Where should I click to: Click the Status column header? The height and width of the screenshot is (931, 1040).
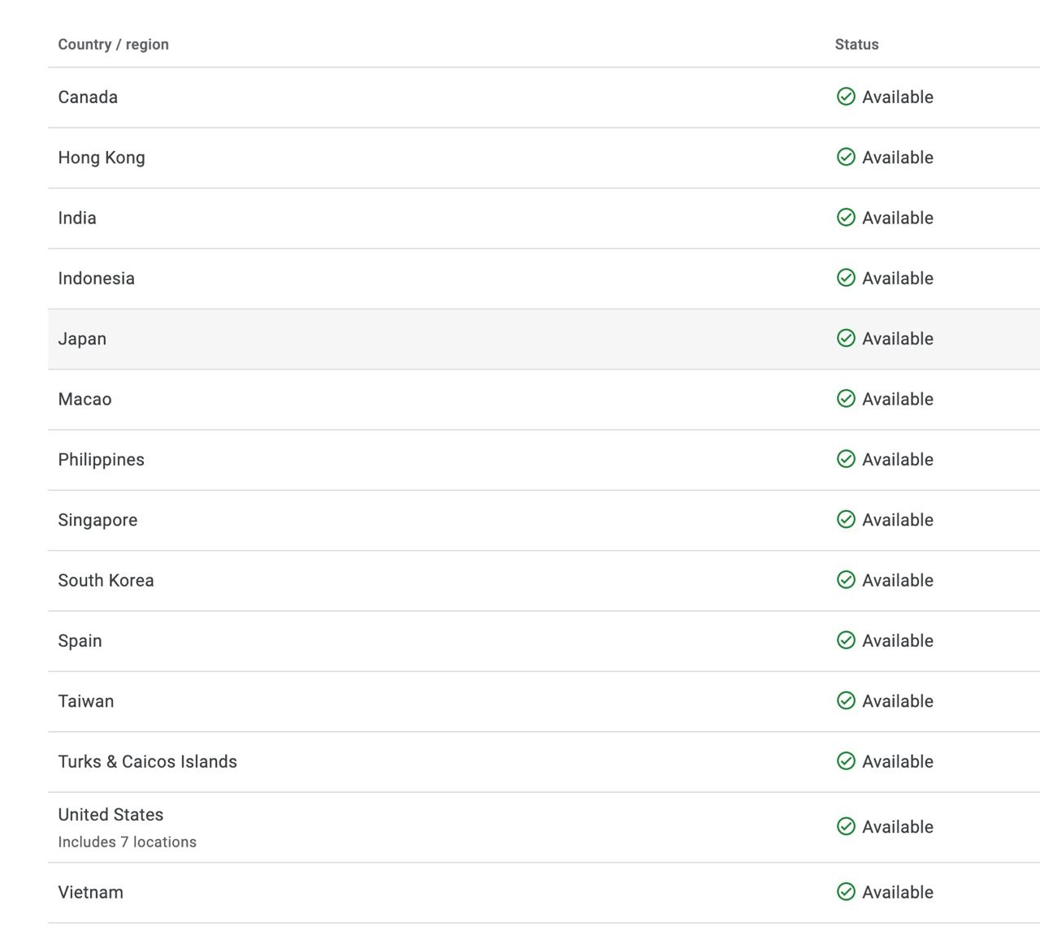tap(856, 45)
